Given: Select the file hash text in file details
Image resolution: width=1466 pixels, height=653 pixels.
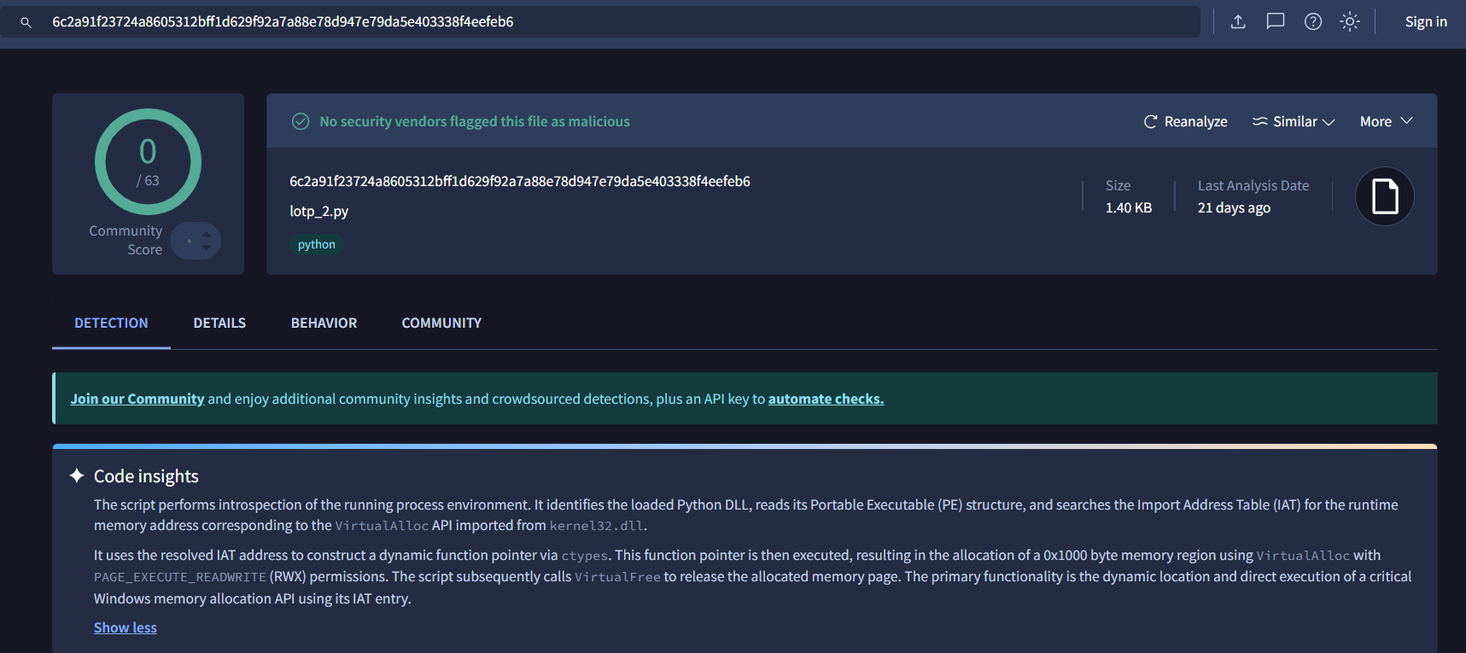Looking at the screenshot, I should [x=520, y=181].
